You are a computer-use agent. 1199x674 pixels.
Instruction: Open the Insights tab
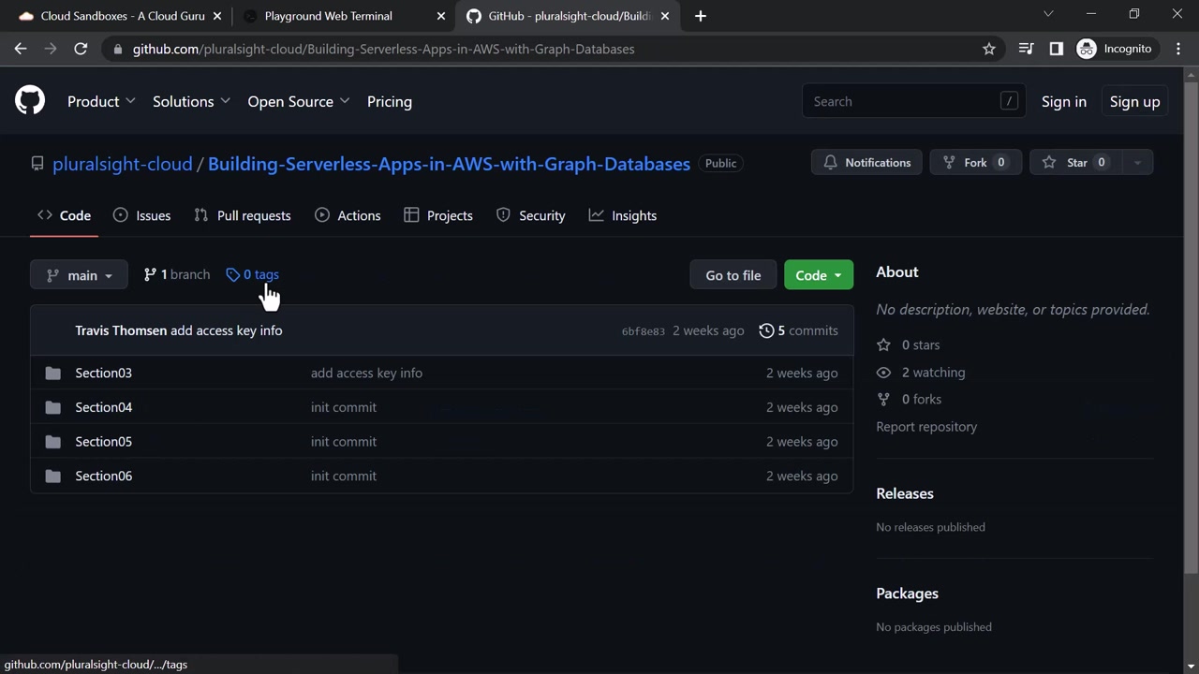[x=623, y=215]
